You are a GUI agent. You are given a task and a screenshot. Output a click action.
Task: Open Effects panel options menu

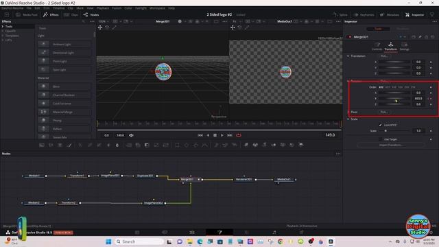[92, 21]
